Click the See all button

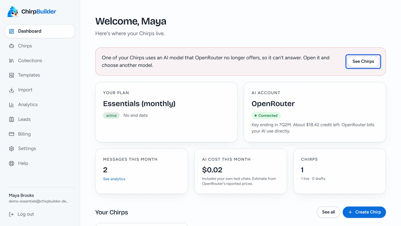pyautogui.click(x=328, y=212)
